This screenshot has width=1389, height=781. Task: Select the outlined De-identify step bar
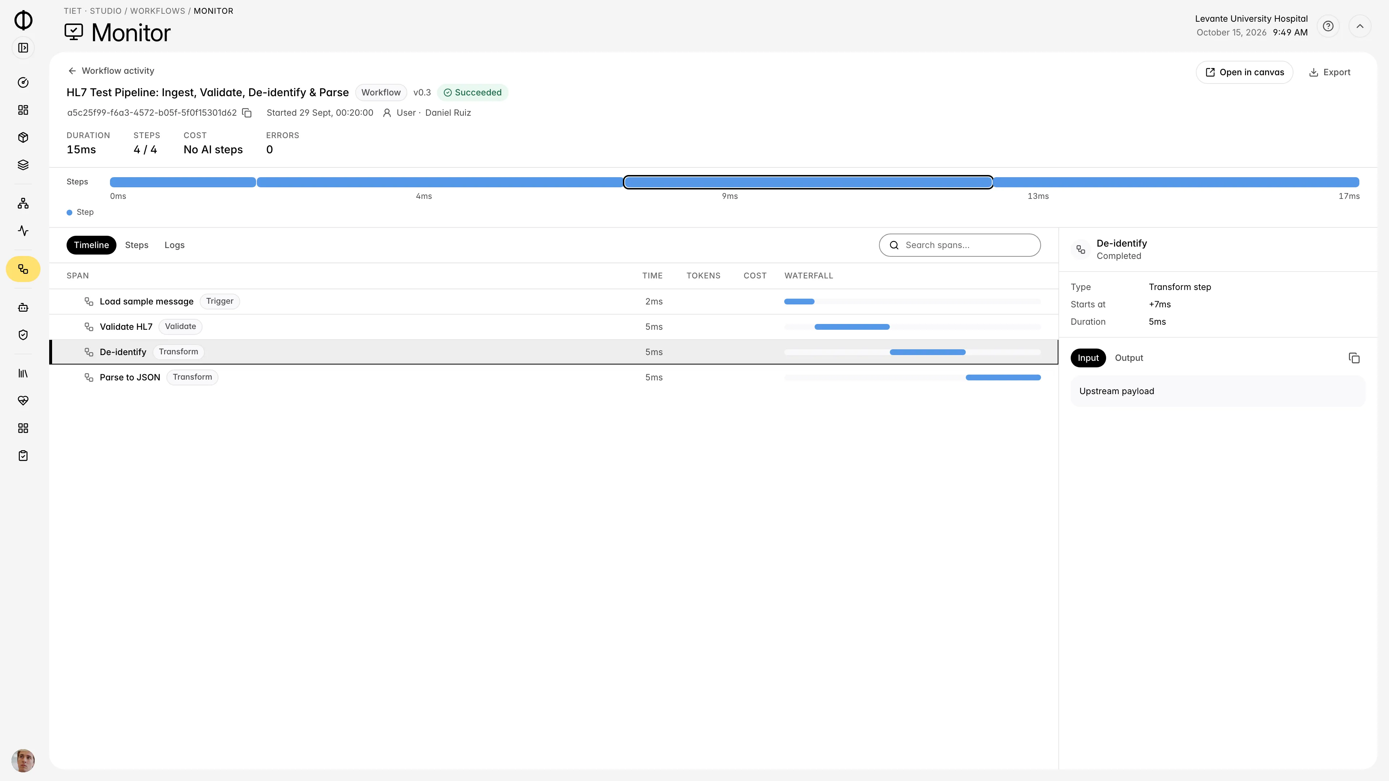[x=808, y=182]
